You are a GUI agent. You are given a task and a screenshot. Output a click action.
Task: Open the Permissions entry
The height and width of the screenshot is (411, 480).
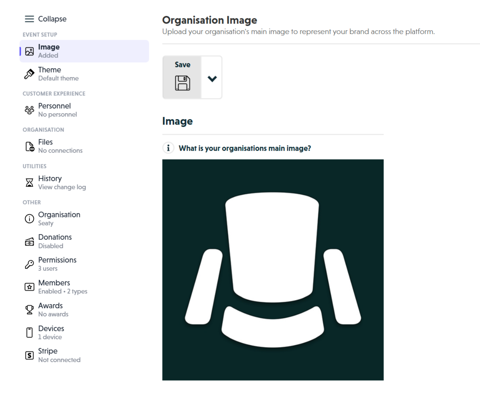pos(84,264)
